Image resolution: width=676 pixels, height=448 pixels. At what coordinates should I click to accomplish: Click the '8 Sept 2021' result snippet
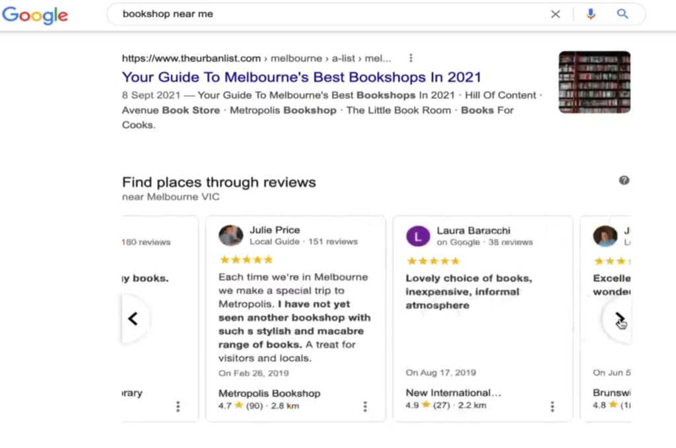point(331,110)
